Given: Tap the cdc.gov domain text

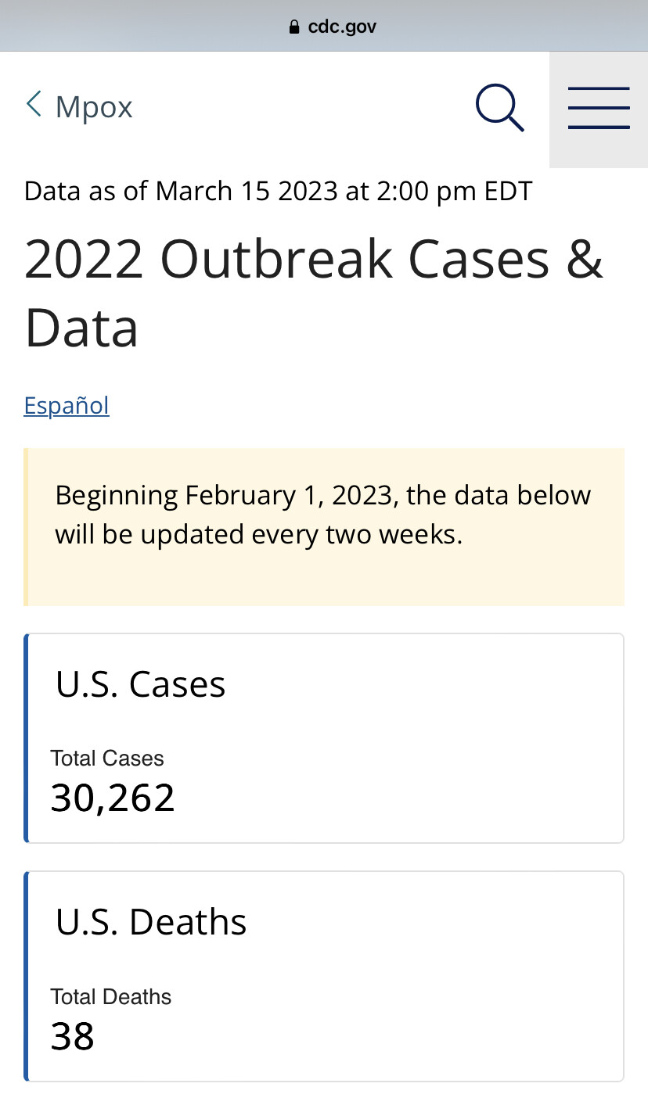Looking at the screenshot, I should (x=343, y=27).
